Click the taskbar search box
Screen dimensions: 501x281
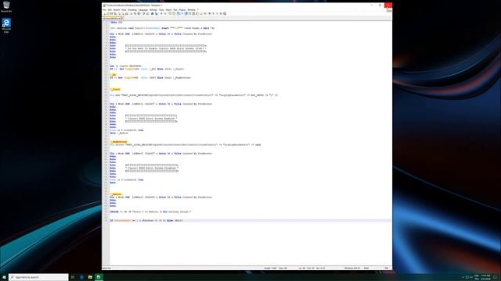click(38, 277)
